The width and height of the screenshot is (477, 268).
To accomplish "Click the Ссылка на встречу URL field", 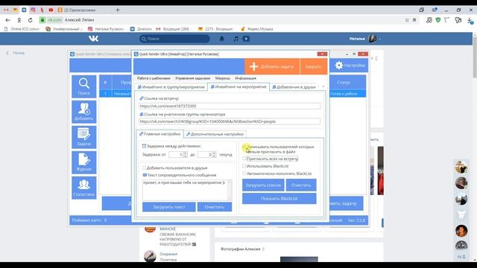I will [230, 106].
